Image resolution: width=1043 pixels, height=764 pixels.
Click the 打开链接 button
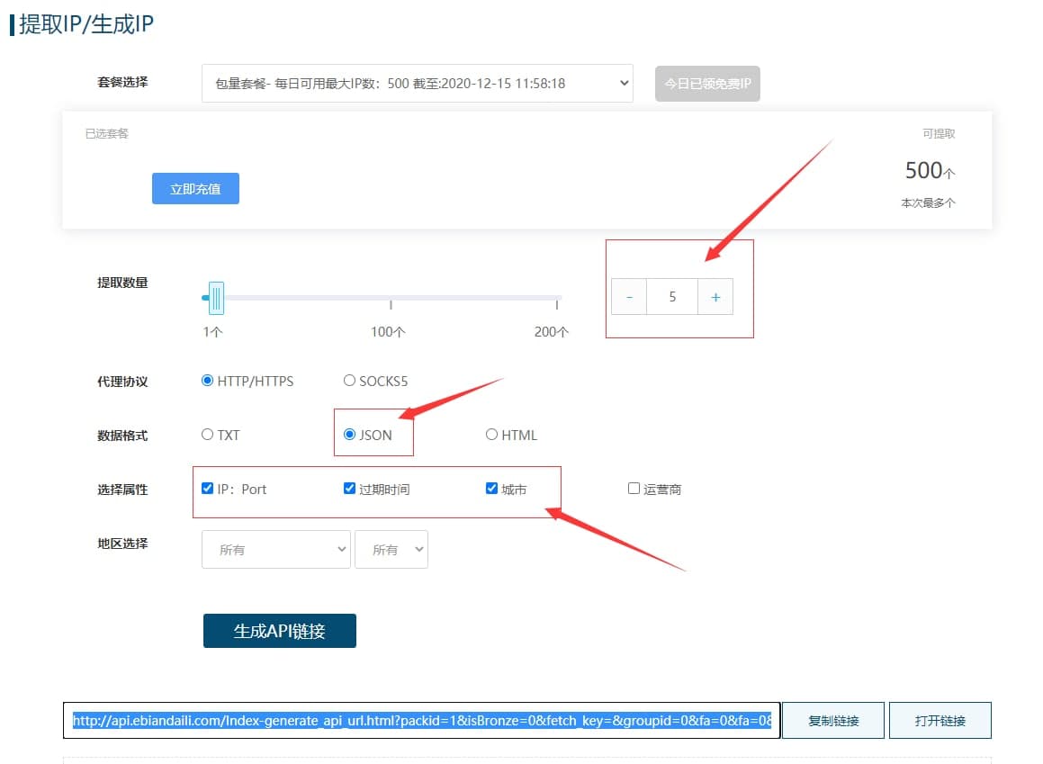coord(940,720)
